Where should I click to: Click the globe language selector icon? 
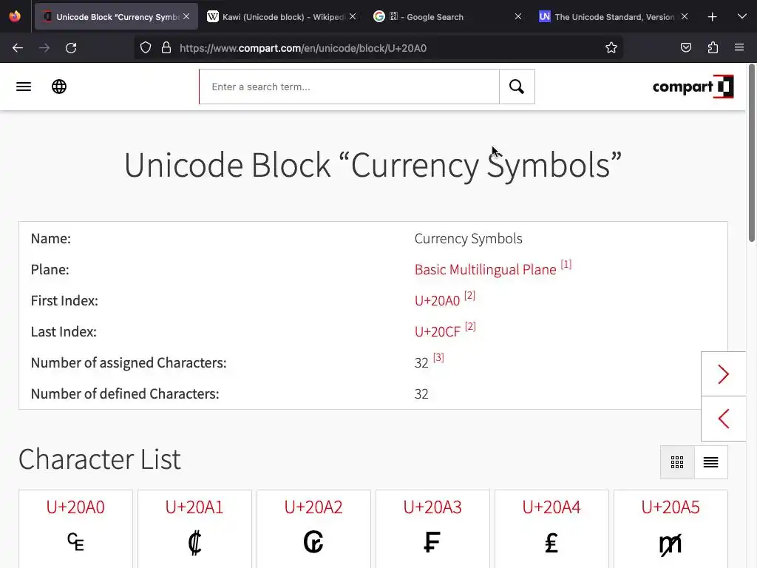(x=59, y=87)
